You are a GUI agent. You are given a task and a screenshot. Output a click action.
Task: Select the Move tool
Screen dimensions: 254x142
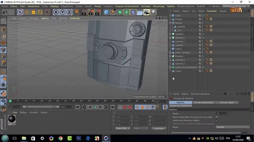click(27, 12)
